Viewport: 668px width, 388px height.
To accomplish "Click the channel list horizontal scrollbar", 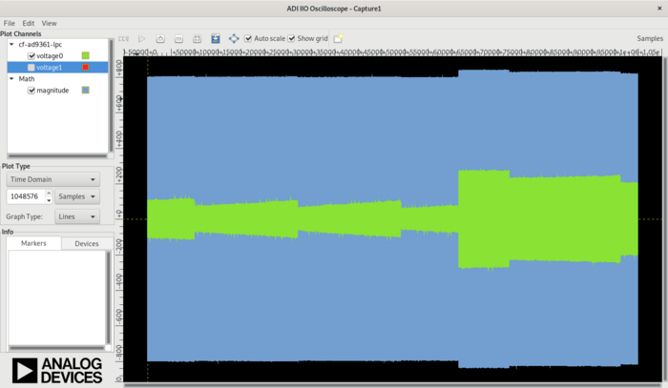I will [57, 156].
